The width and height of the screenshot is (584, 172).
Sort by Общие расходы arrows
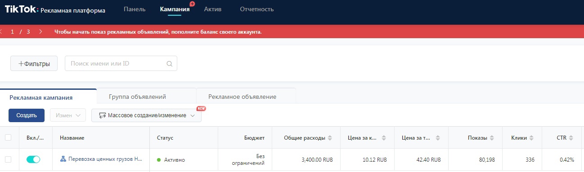(x=330, y=138)
